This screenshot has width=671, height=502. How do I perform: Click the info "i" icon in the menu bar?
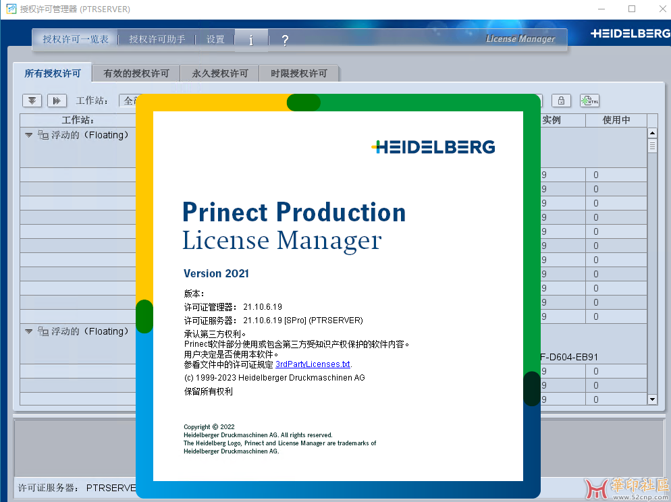pyautogui.click(x=251, y=40)
